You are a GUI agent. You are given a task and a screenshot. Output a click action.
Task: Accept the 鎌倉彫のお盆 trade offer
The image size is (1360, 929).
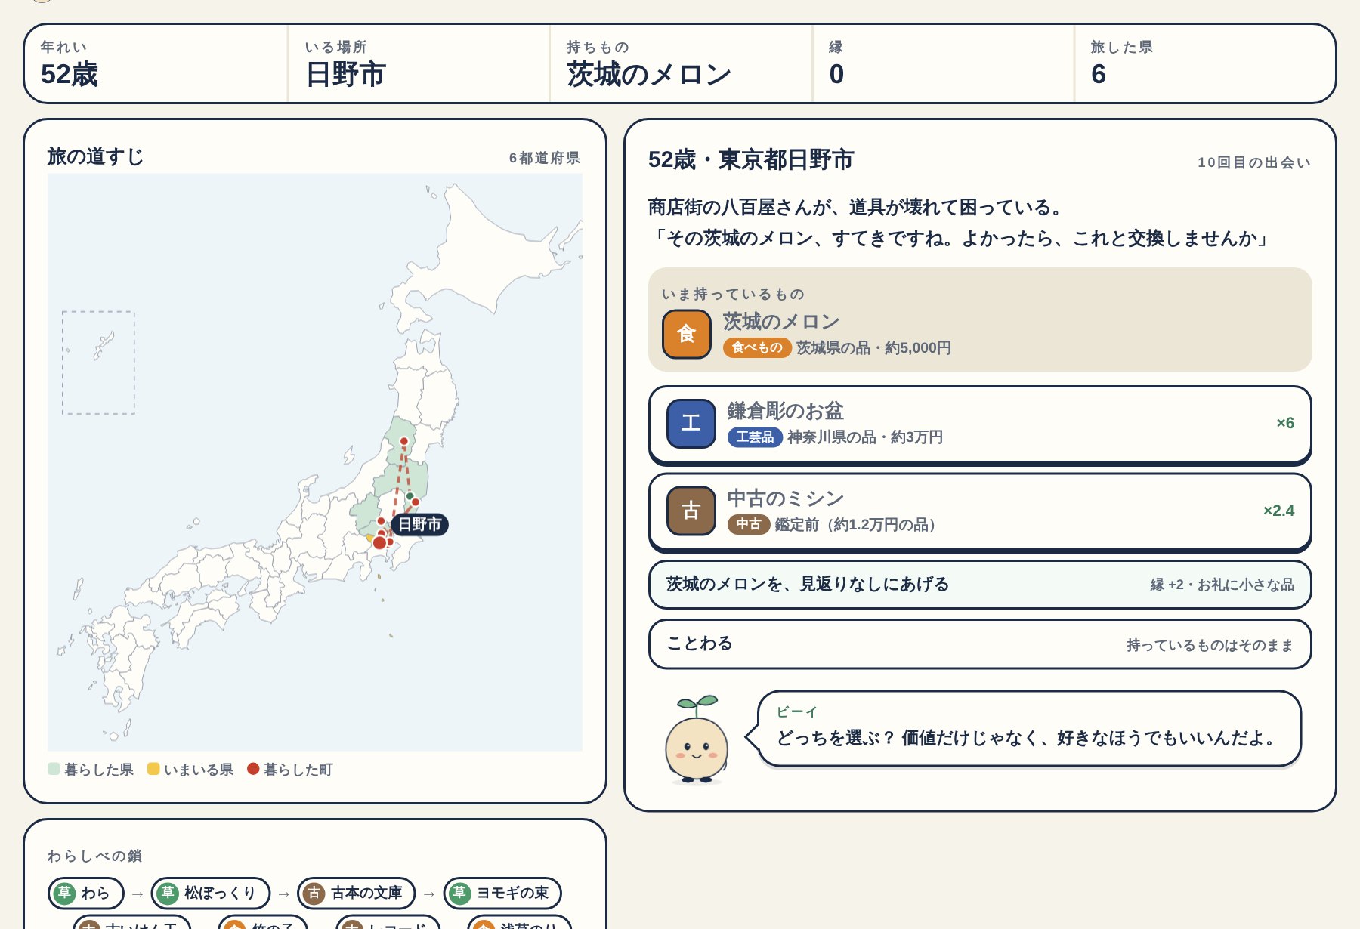(980, 424)
